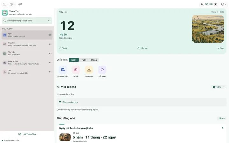Open the Hỏi chat button
The height and width of the screenshot is (143, 229).
tap(209, 4)
